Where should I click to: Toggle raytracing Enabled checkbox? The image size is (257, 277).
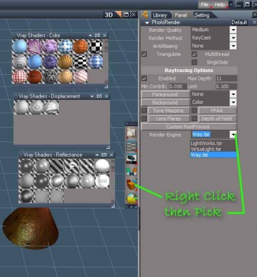tap(144, 78)
